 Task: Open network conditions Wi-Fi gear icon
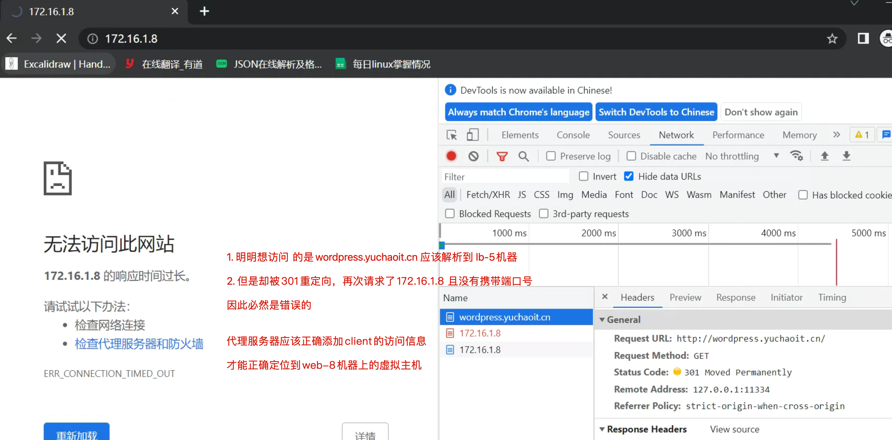click(x=796, y=156)
